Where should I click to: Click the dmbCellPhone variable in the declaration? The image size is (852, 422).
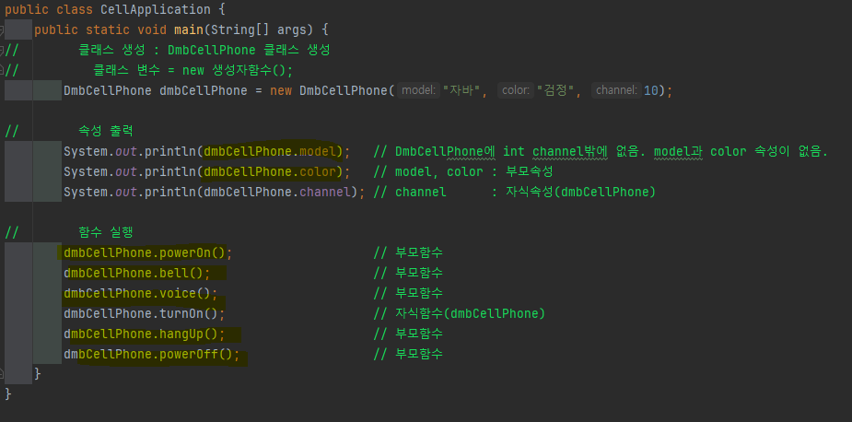204,91
